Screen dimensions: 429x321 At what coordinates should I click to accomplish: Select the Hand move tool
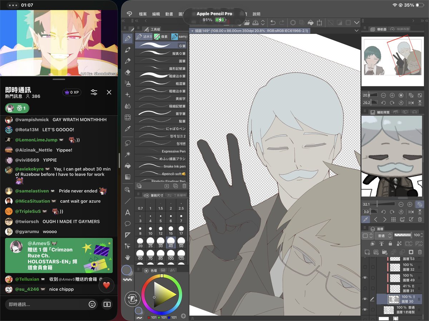pyautogui.click(x=128, y=257)
